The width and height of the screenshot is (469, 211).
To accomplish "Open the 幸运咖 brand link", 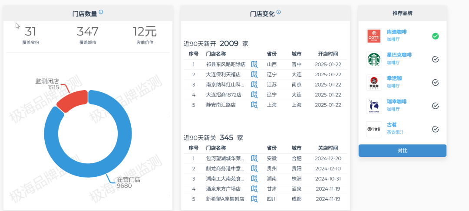I will coord(394,78).
